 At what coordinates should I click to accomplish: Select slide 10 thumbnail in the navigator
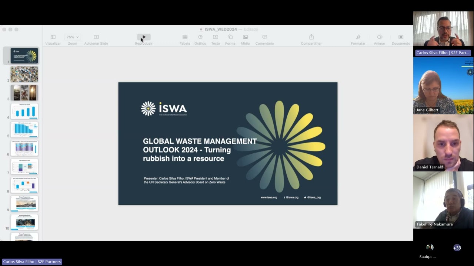24,222
